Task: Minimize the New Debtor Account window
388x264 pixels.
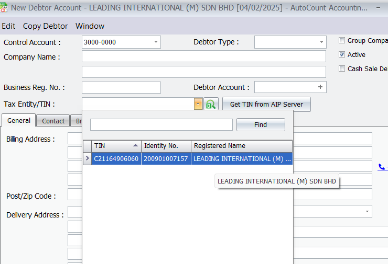Action: coord(378,8)
